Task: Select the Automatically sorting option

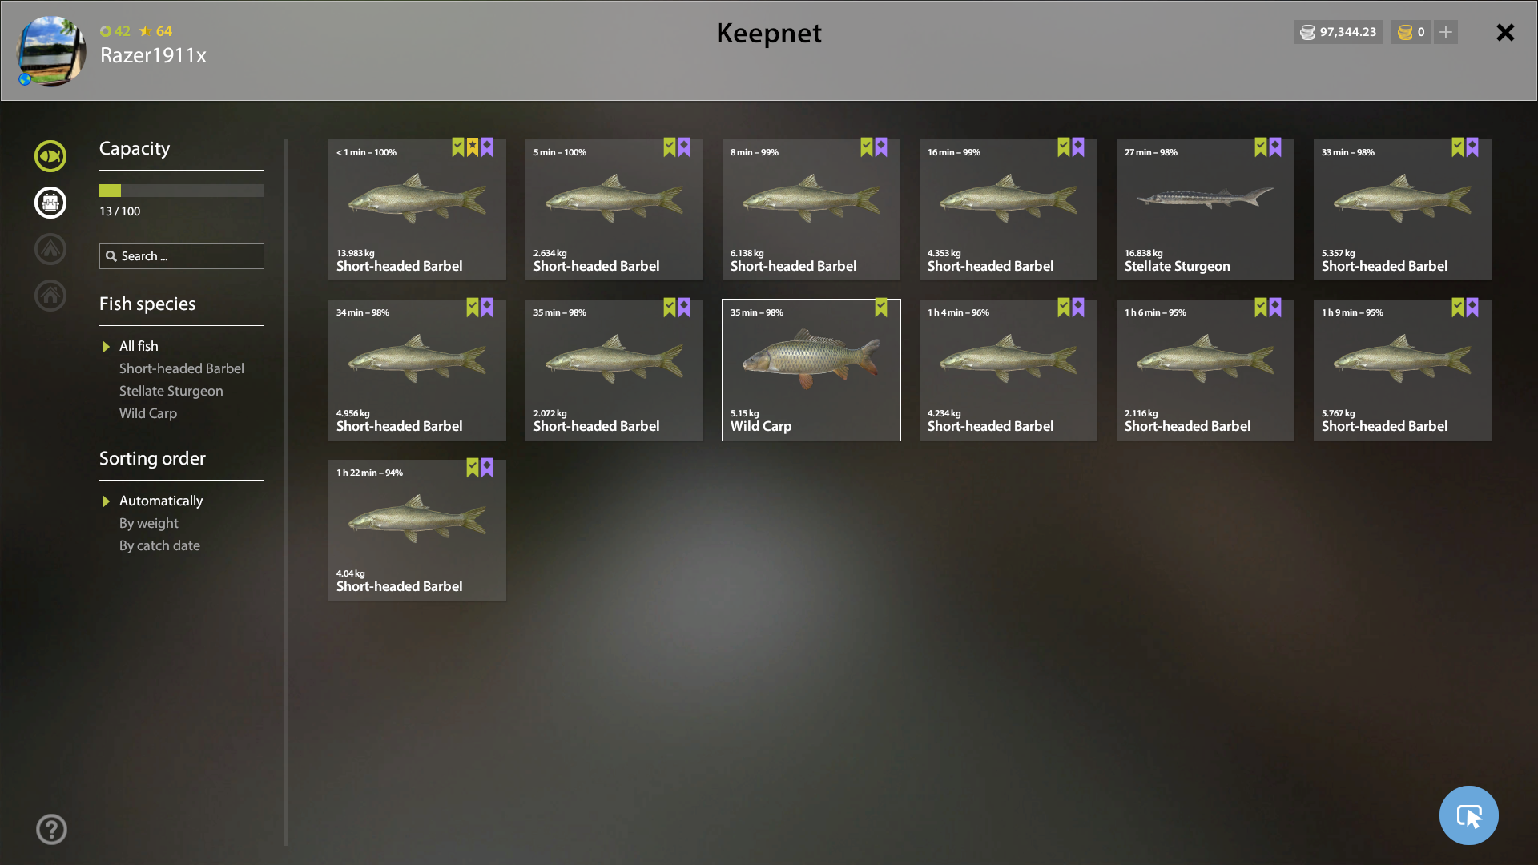Action: click(161, 501)
